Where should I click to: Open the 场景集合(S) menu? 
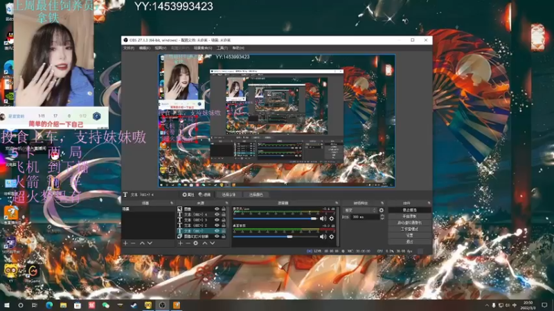[203, 48]
